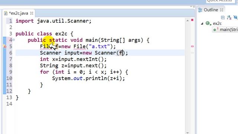Click the red error square atop the overview ruler
This screenshot has width=238, height=134.
pos(192,20)
